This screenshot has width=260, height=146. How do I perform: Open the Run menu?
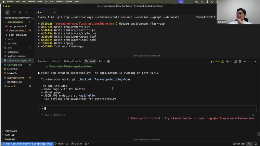(52, 2)
